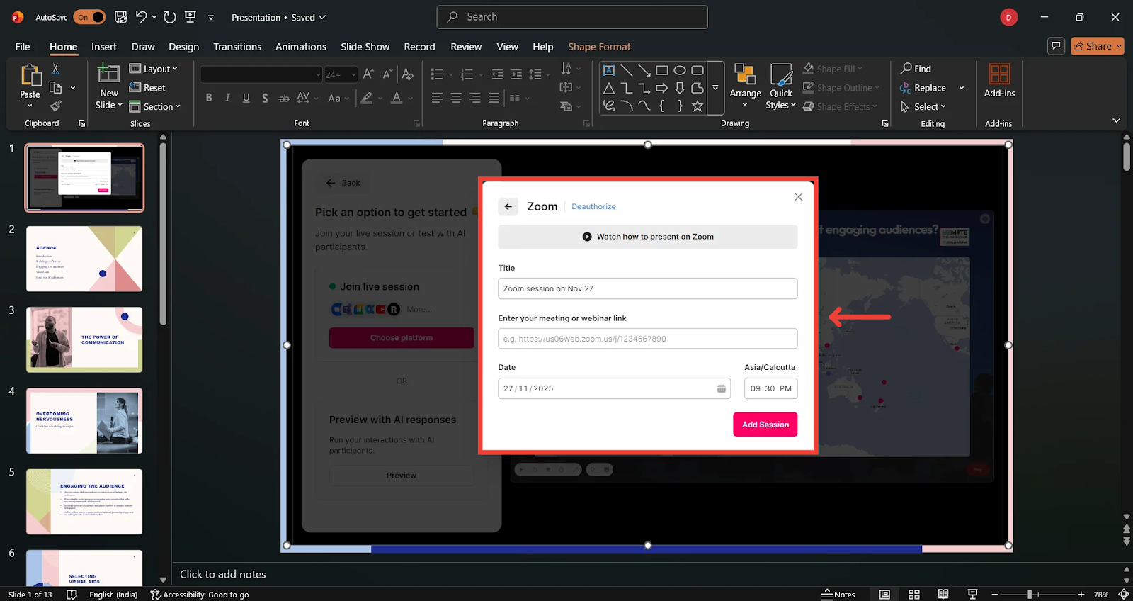Reset the slide layout

[x=147, y=88]
